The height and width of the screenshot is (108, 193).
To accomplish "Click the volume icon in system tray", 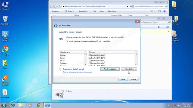I will tap(179, 105).
